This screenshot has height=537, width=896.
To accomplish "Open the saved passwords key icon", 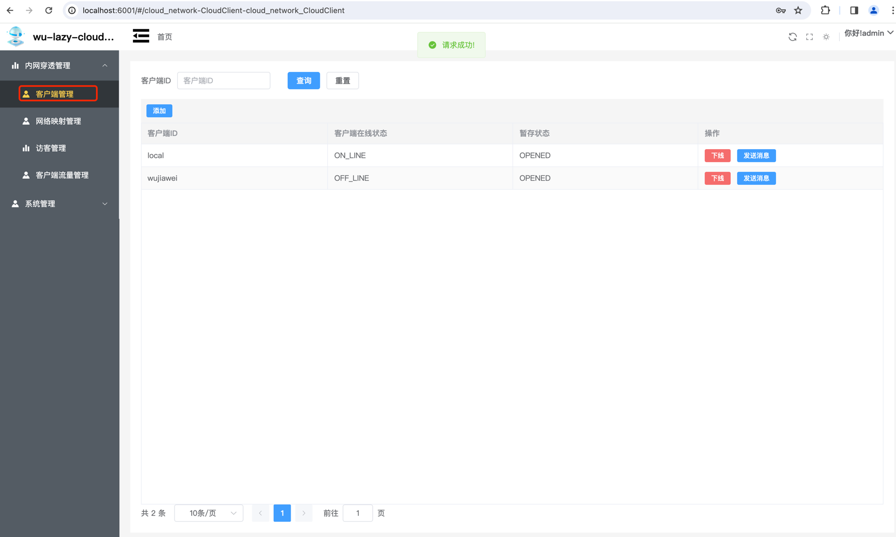I will tap(780, 10).
